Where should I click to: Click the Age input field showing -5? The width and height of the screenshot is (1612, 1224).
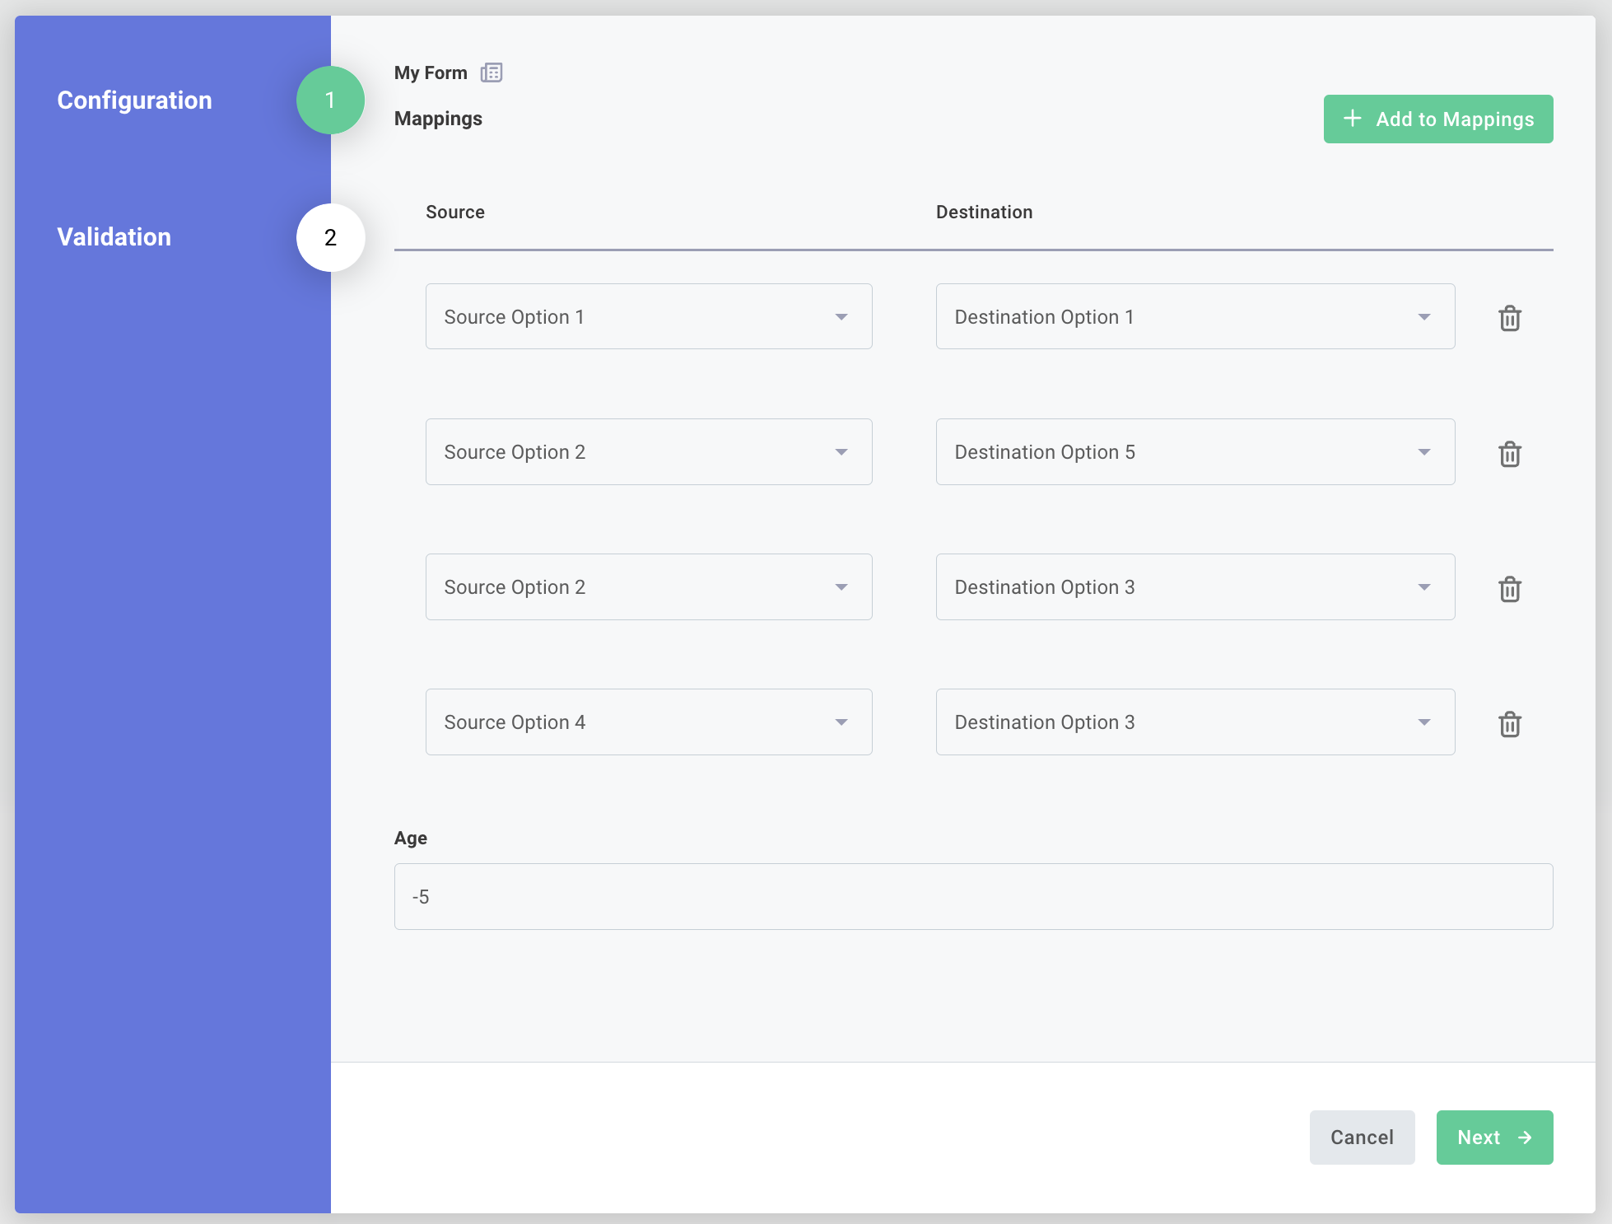click(974, 896)
